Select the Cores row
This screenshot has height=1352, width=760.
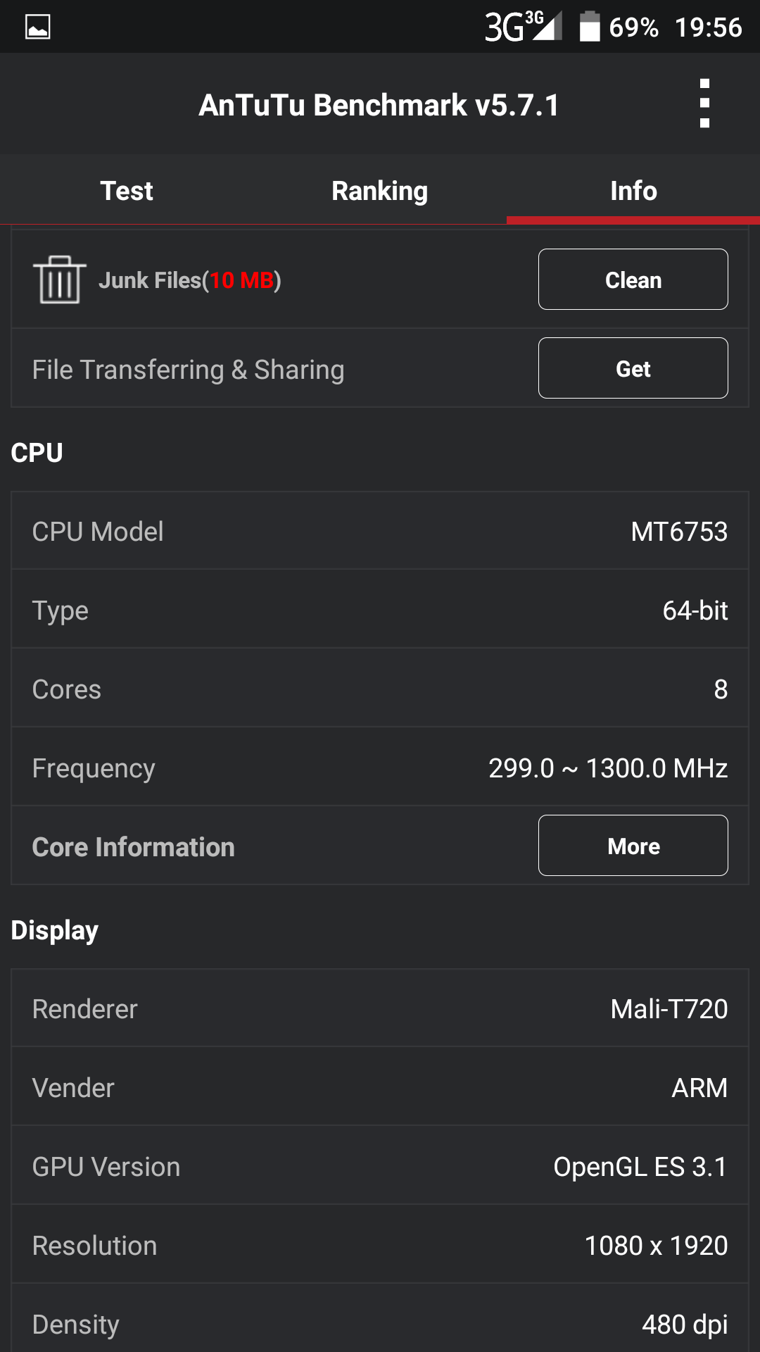380,689
